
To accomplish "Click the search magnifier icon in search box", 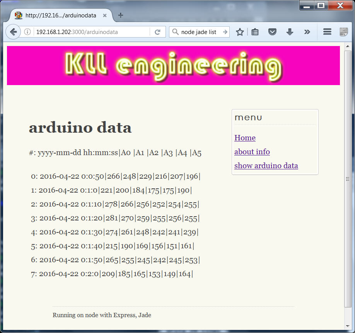I will 175,32.
